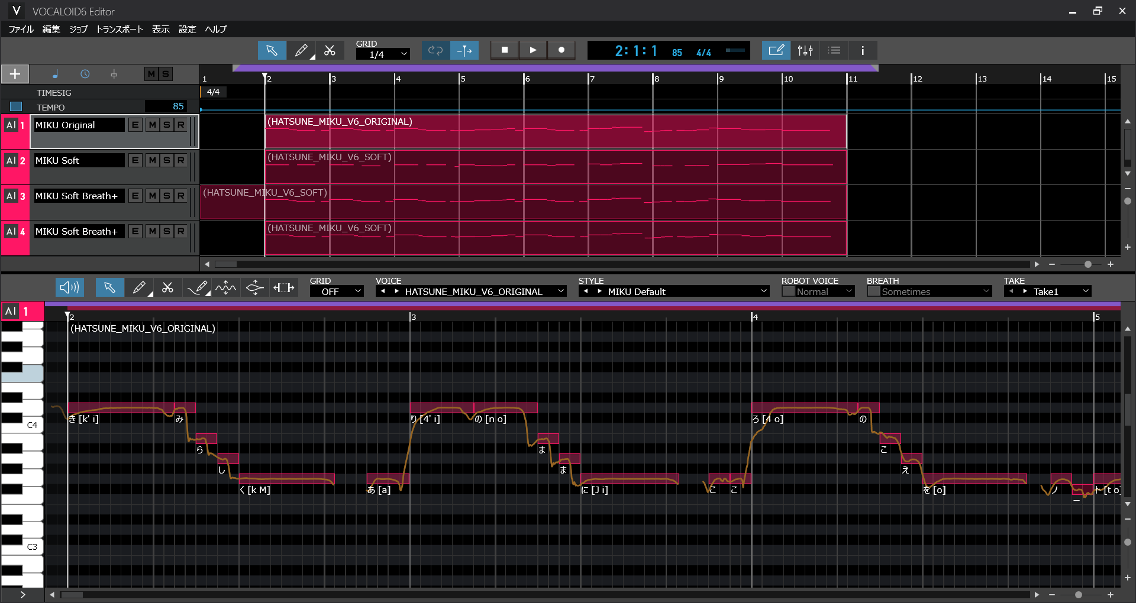
Task: Solo the MIKU Soft track
Action: 167,160
